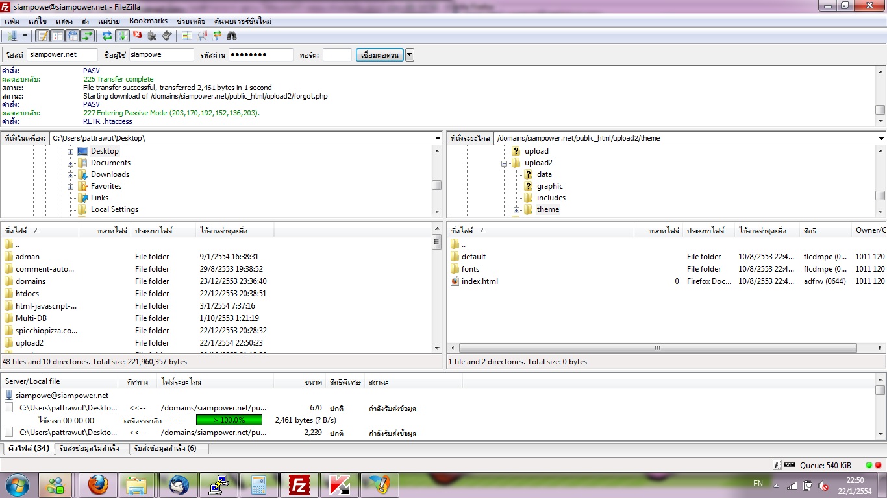This screenshot has height=498, width=887.
Task: Click the เชื่อมต่อด่วน quickconnect button
Action: pyautogui.click(x=379, y=55)
